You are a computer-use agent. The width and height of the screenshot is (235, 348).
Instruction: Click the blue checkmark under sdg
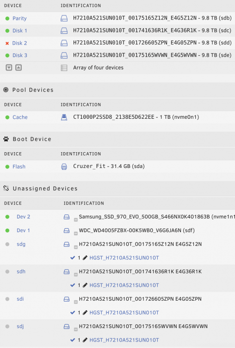point(73,258)
